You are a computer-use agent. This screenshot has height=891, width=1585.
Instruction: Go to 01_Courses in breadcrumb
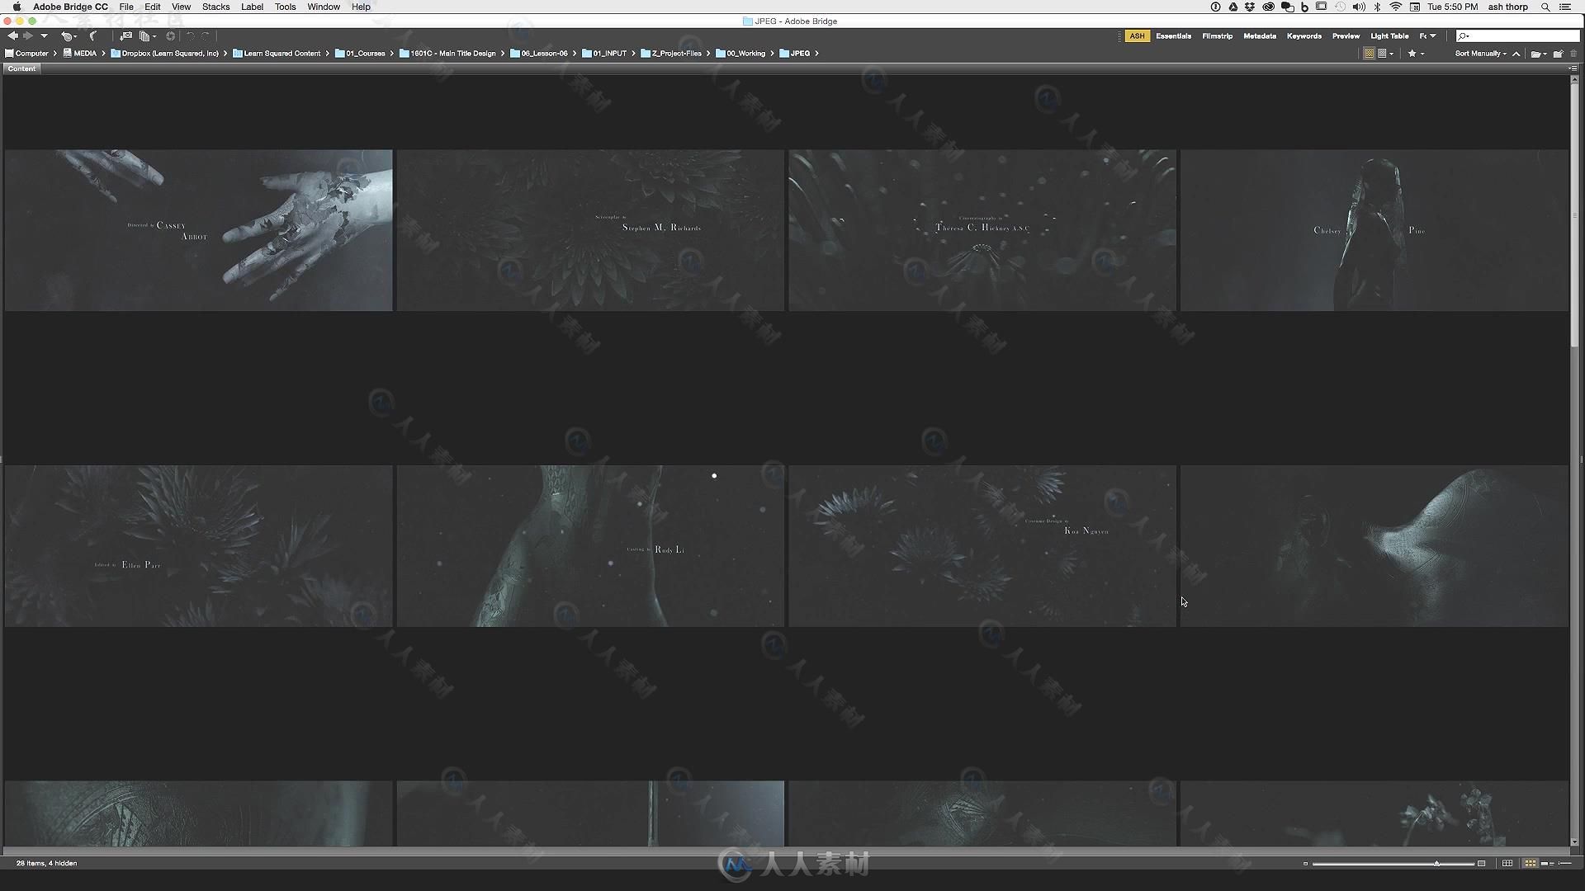360,54
